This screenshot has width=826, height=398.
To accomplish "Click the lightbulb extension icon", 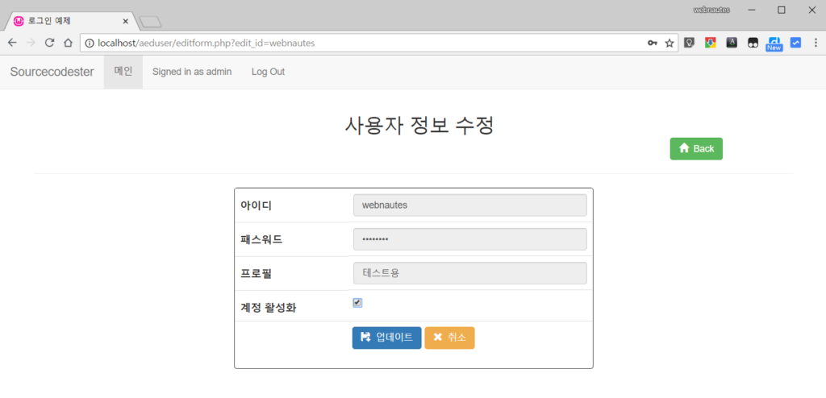I will (690, 43).
